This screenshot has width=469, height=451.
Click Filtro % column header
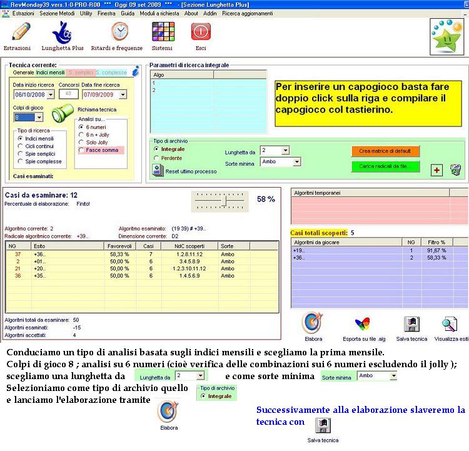[x=436, y=243]
